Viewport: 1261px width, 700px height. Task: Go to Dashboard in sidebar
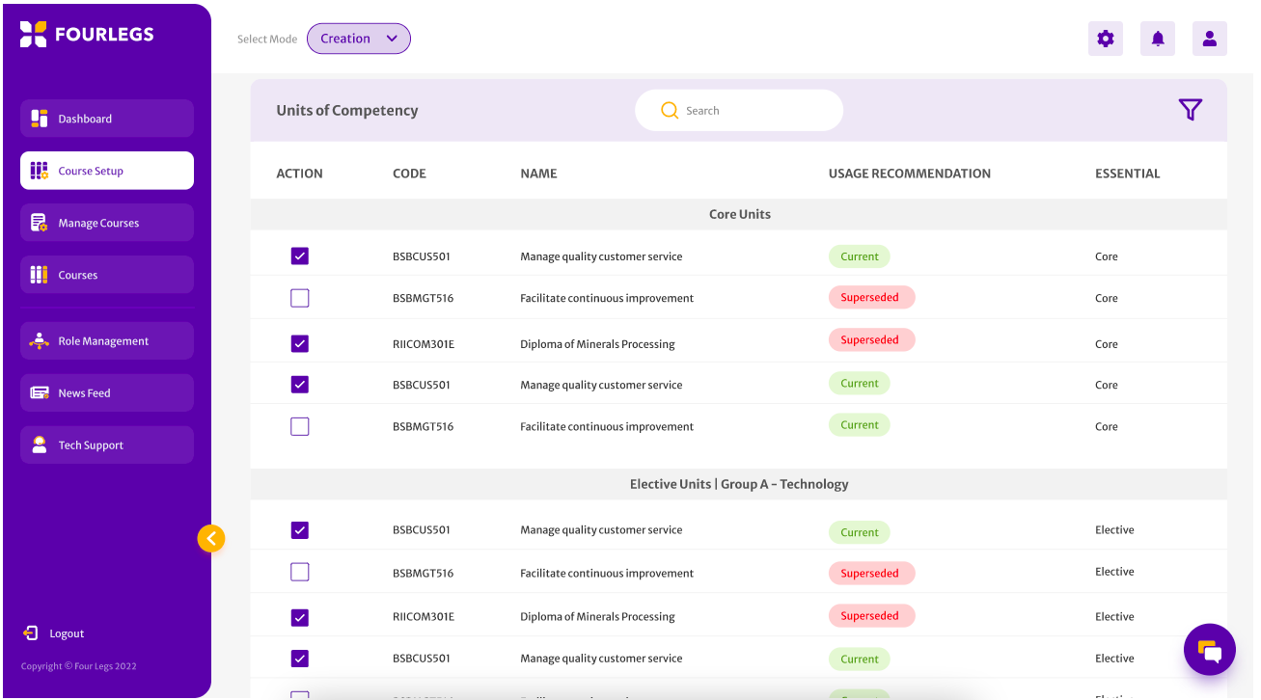pyautogui.click(x=106, y=119)
